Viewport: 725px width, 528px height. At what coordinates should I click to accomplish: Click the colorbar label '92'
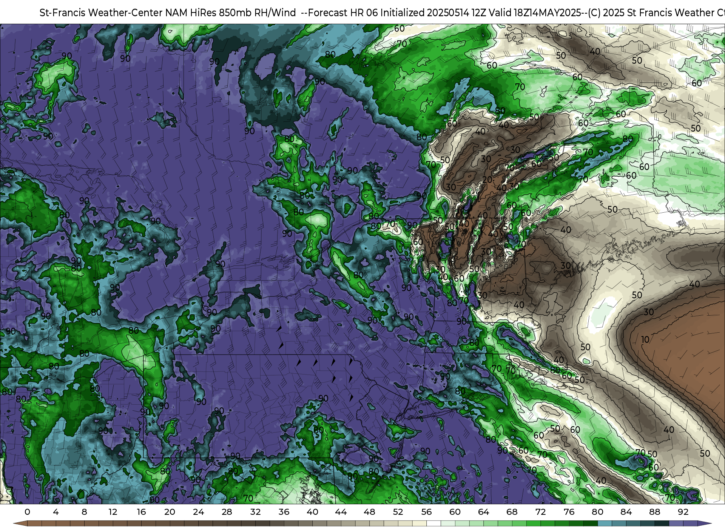683,512
